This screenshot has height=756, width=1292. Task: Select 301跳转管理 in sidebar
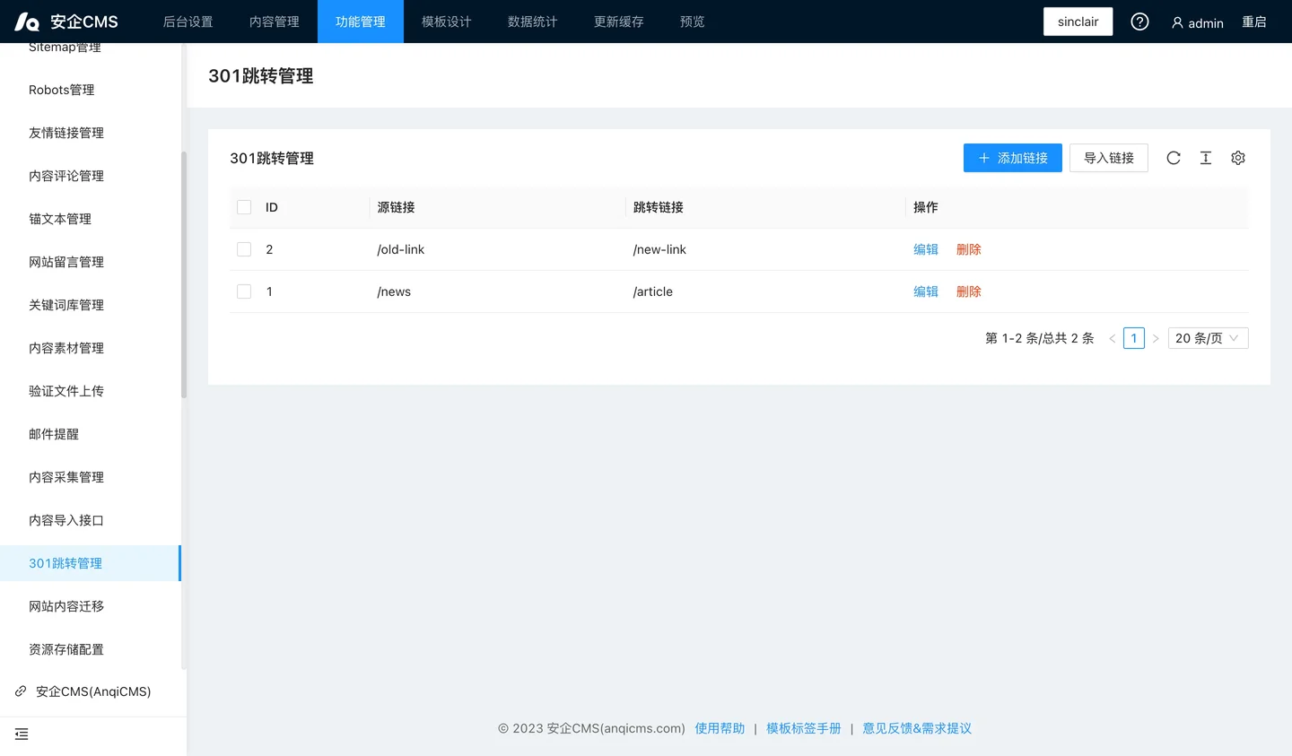pos(90,563)
